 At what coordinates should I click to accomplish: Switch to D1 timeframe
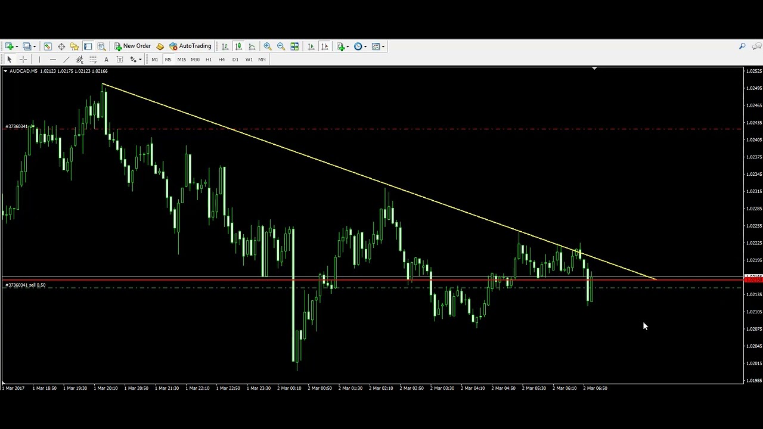pos(235,59)
